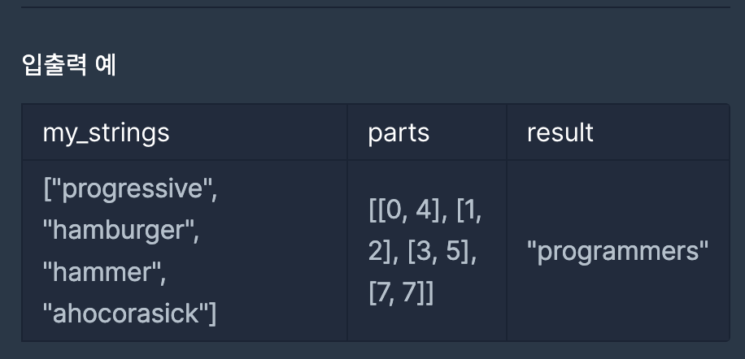The image size is (745, 359).
Task: Click the opening double bracket in parts
Action: 375,210
